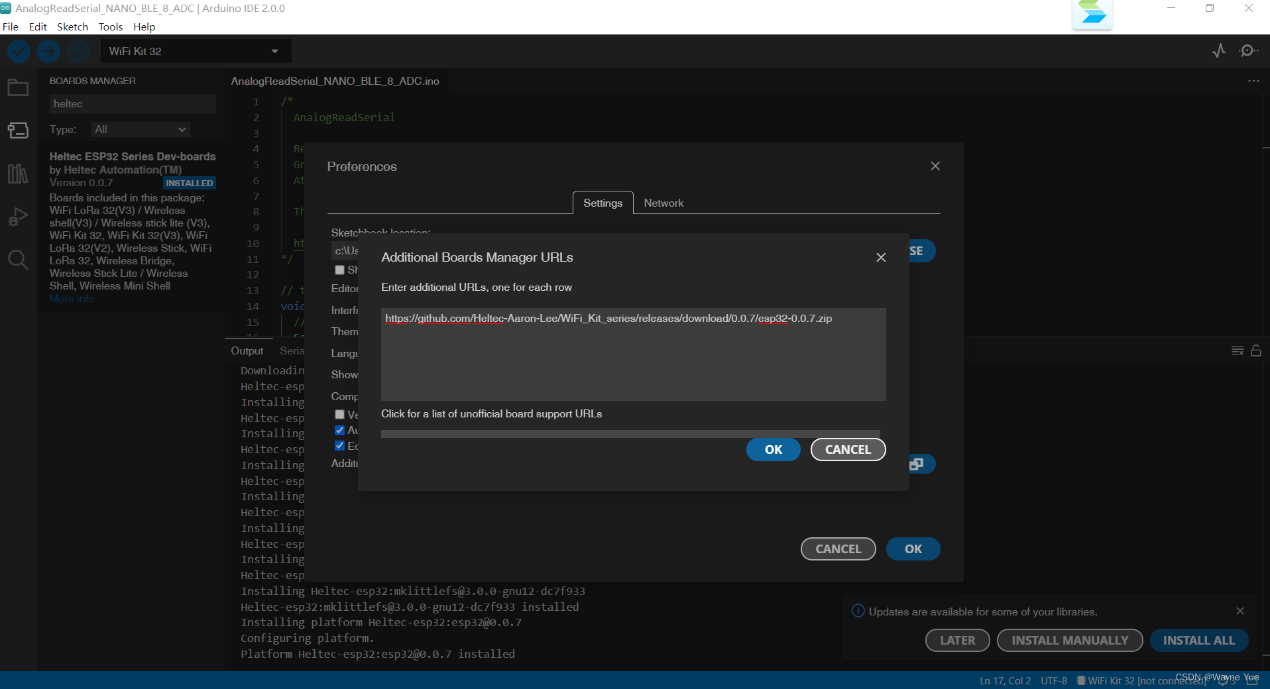Viewport: 1270px width, 689px height.
Task: Start debugging from the toolbar debug icon
Action: [x=78, y=51]
